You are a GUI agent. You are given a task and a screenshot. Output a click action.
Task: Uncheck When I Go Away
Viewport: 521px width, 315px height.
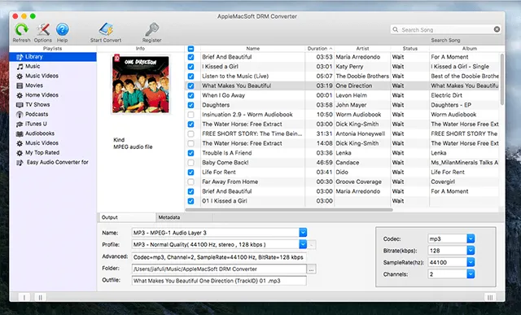[190, 95]
